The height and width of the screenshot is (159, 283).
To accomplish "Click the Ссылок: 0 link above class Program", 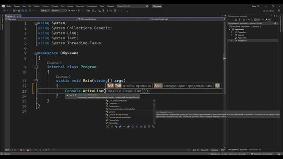I will point(54,63).
